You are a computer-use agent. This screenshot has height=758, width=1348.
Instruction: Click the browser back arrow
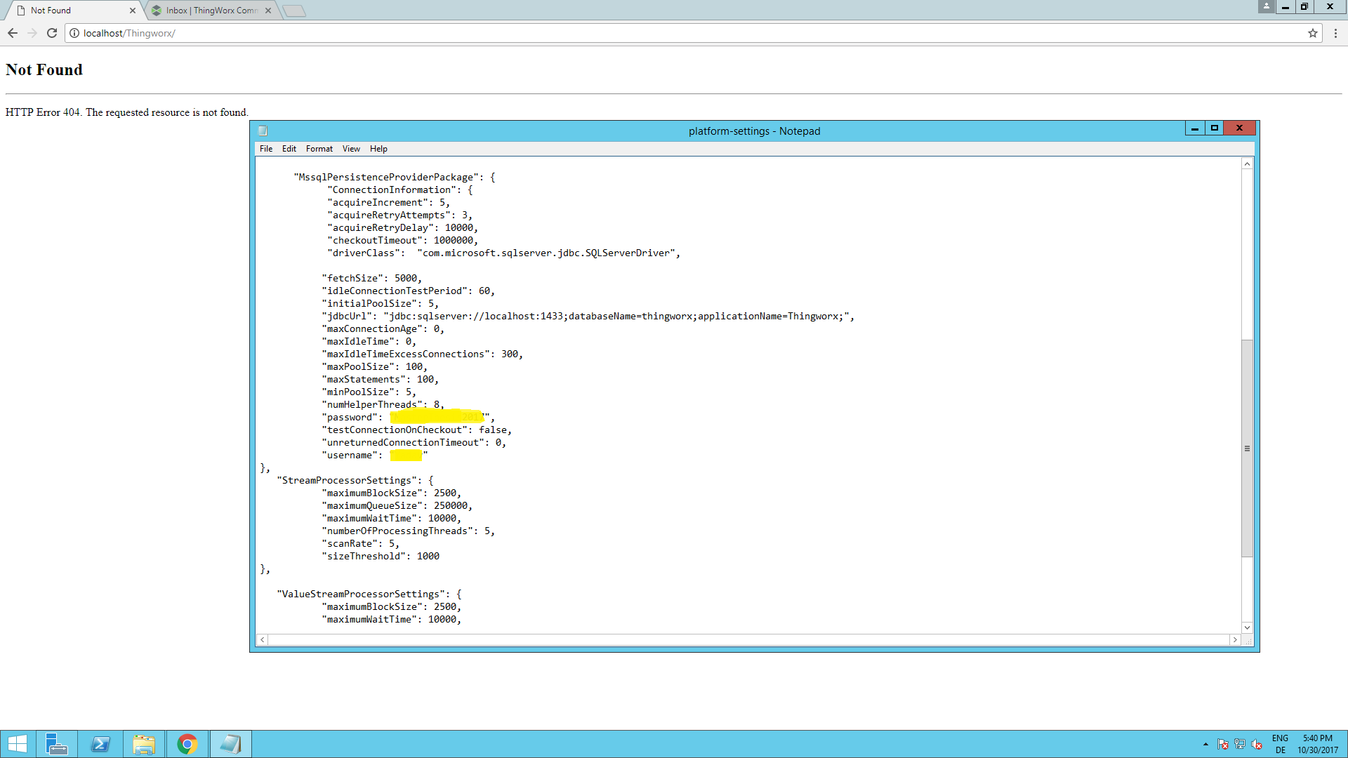13,33
